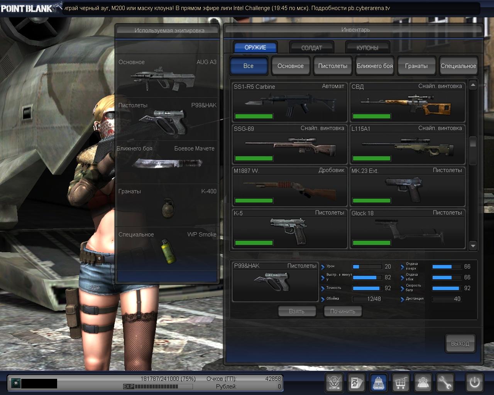Switch to the КУПОНЫ tab

tap(367, 48)
